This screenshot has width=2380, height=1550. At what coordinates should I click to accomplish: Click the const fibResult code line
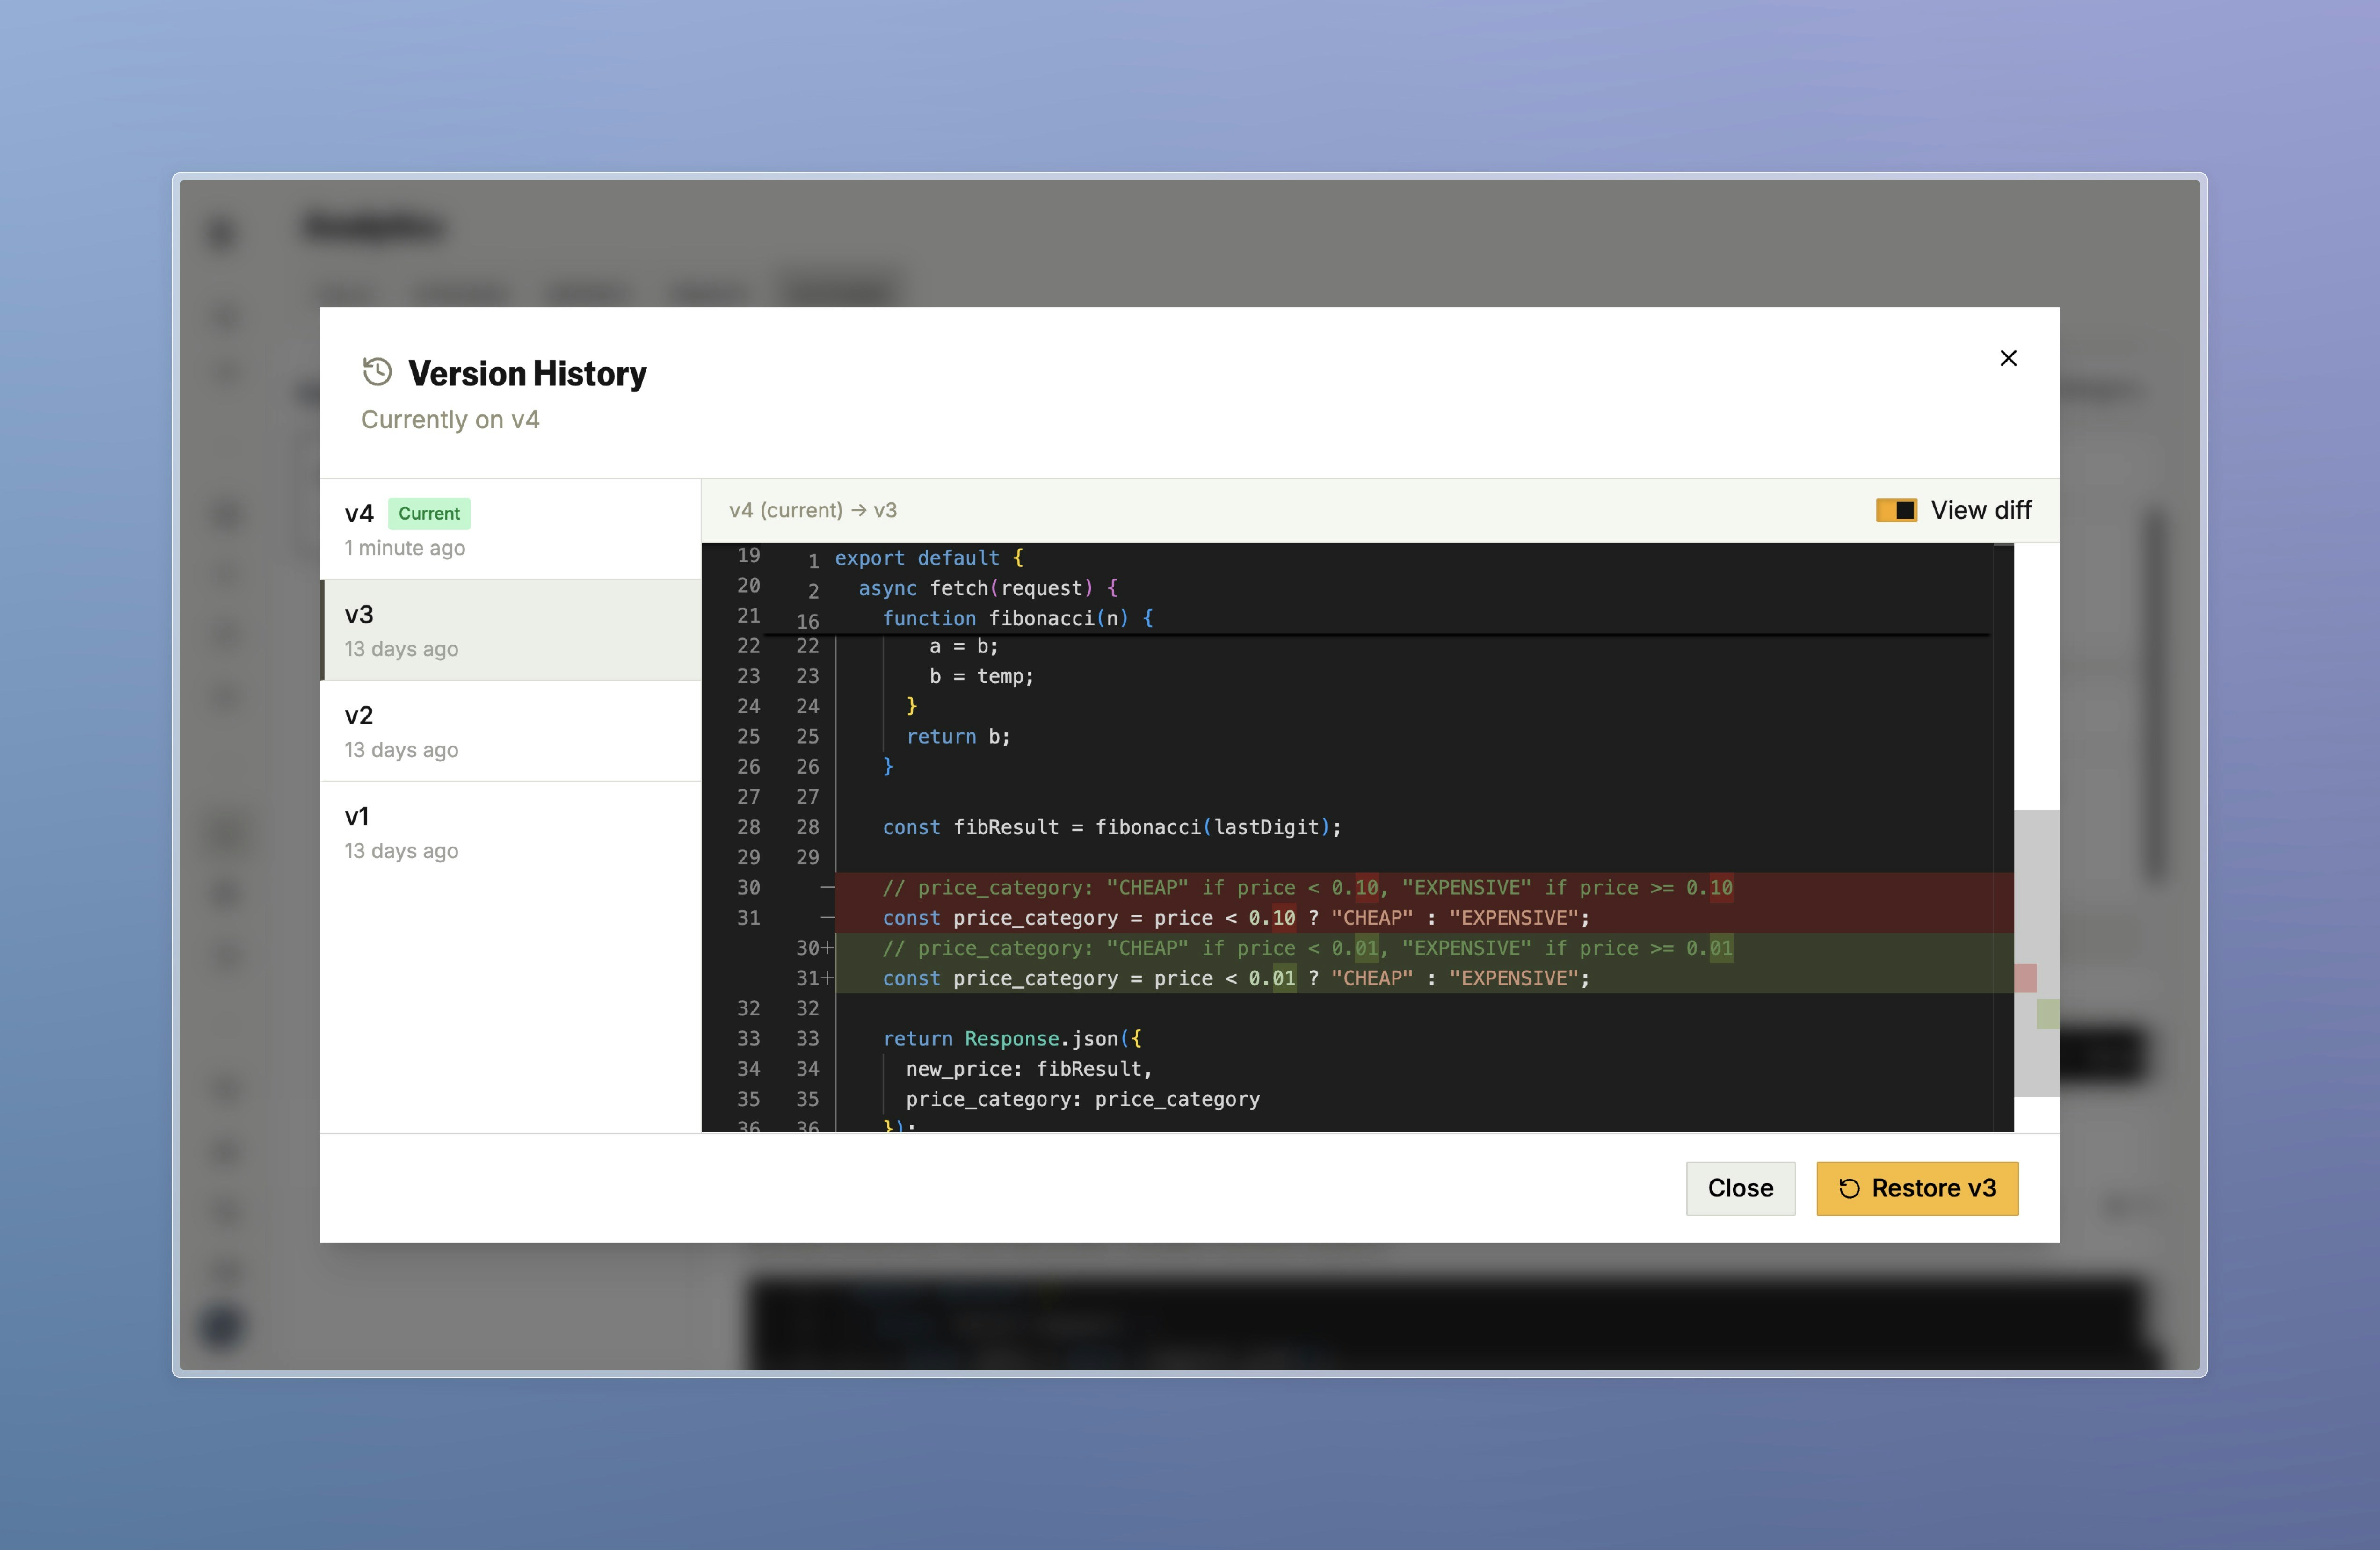[x=1111, y=827]
